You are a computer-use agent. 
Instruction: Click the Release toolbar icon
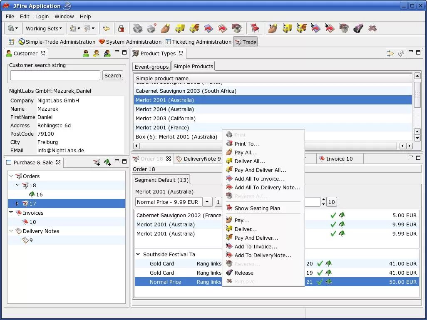click(358, 28)
